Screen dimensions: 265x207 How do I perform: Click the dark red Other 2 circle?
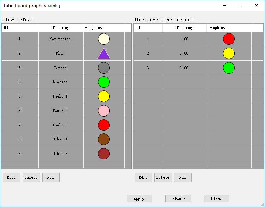coord(104,153)
